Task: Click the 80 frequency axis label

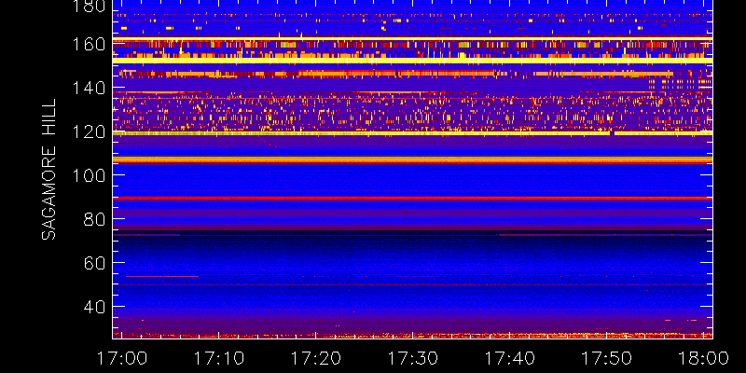Action: [94, 219]
